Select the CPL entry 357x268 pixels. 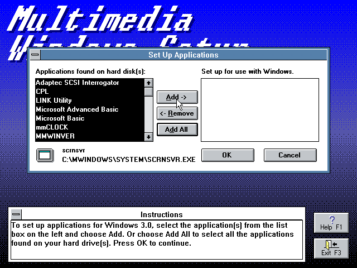(90, 92)
